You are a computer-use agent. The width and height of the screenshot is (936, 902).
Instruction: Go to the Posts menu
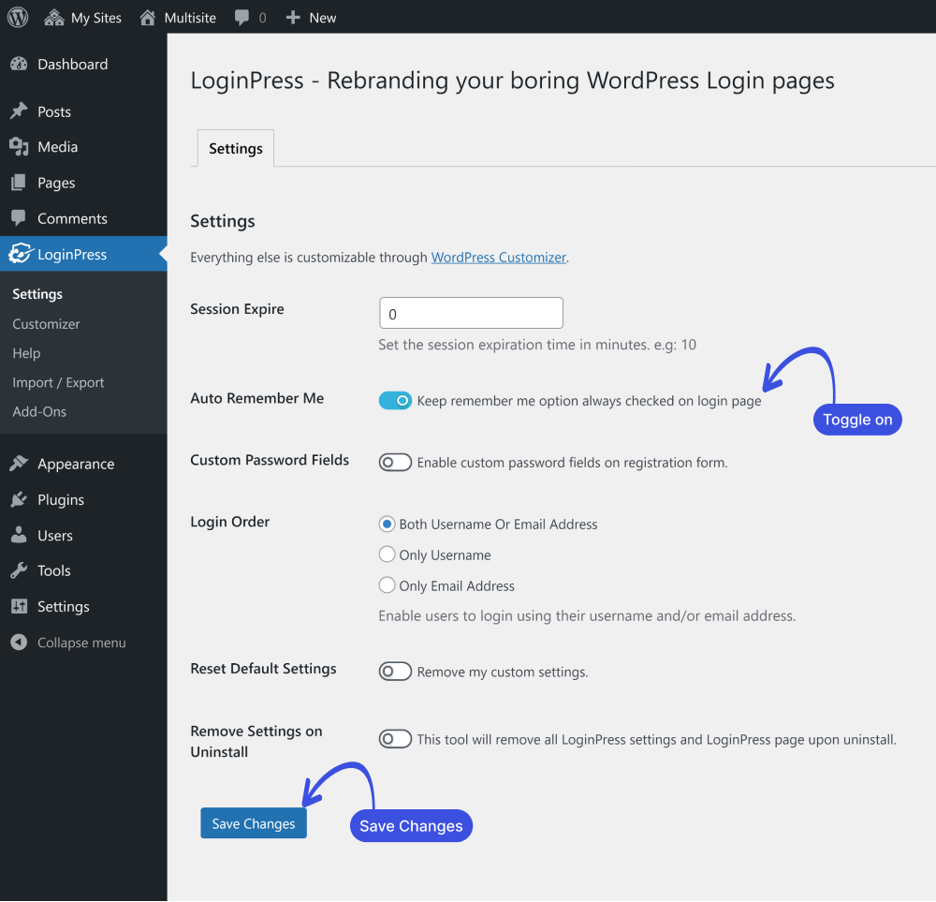(x=83, y=111)
